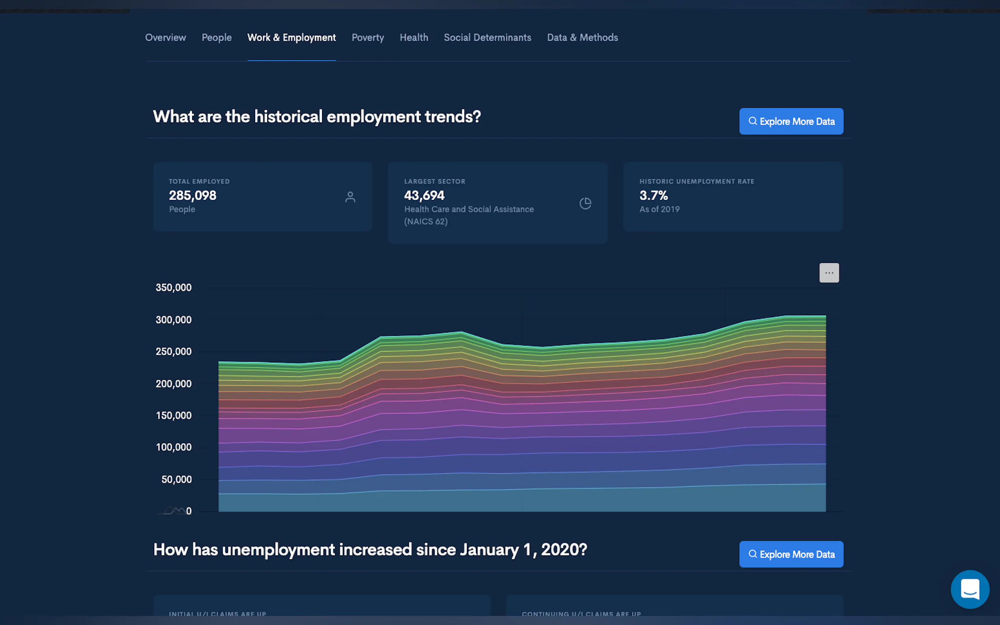Click the Historic Unemployment Rate 3.7% card
Viewport: 1000px width, 625px height.
(733, 196)
